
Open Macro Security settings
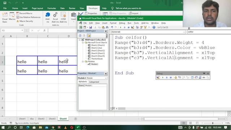tap(25, 21)
